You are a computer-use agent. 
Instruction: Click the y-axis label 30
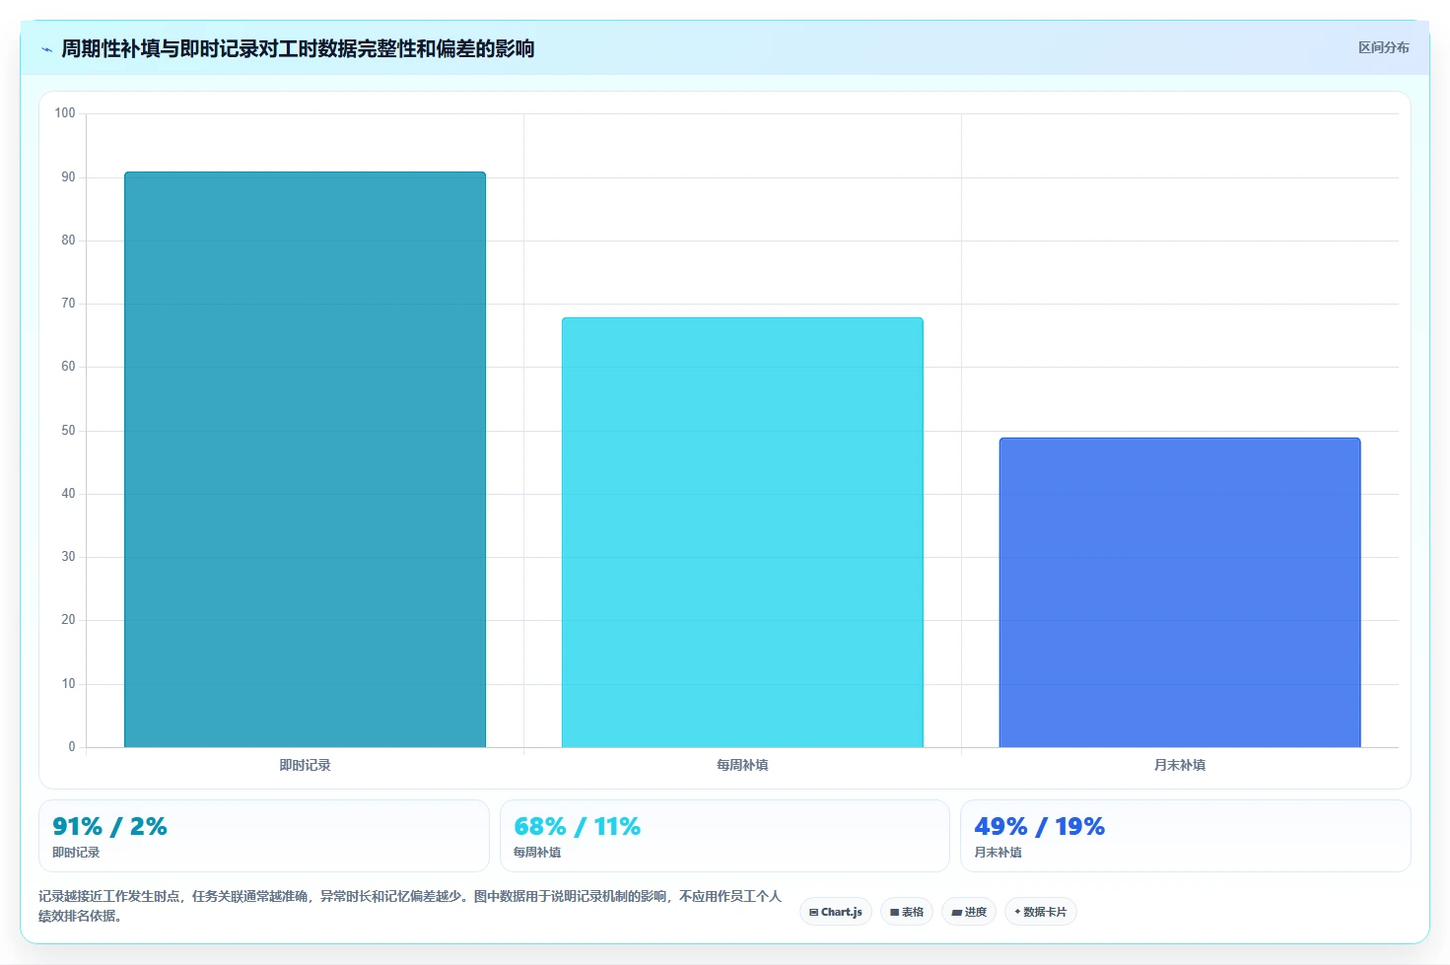[x=68, y=557]
